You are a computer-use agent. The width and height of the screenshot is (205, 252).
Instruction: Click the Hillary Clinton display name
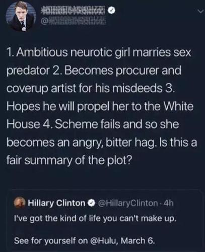pyautogui.click(x=56, y=203)
